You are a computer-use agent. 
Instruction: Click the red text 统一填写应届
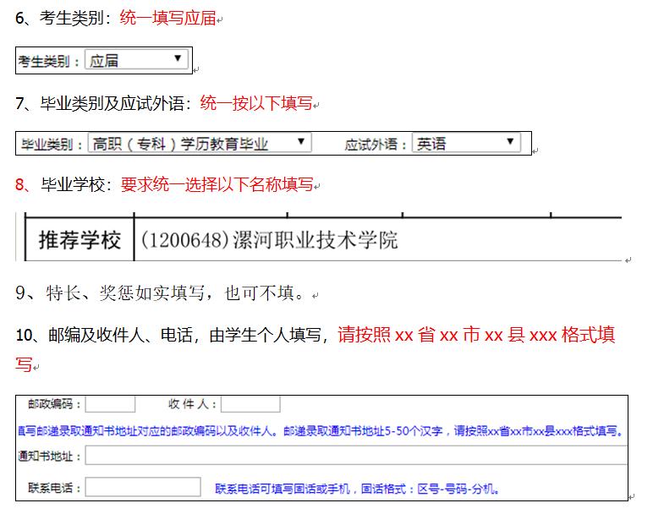[167, 18]
